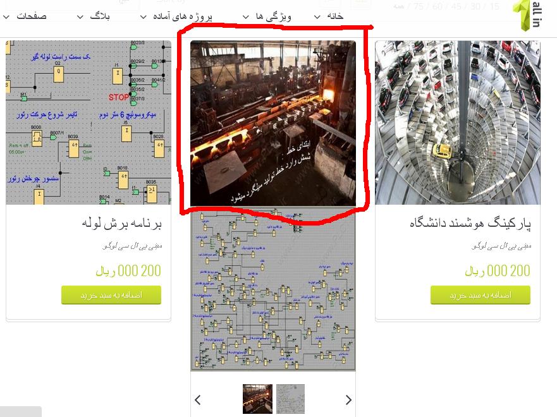Image resolution: width=557 pixels, height=417 pixels.
Task: Open the car parking tower product image
Action: coord(458,123)
